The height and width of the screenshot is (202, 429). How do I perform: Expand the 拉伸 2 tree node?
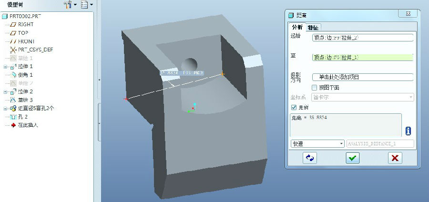pyautogui.click(x=5, y=91)
